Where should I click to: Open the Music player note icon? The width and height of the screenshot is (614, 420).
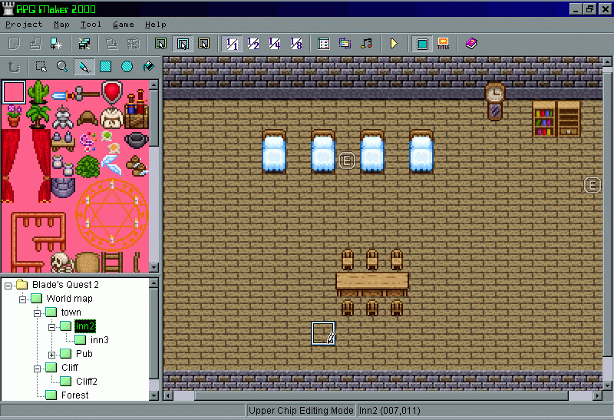tap(367, 44)
